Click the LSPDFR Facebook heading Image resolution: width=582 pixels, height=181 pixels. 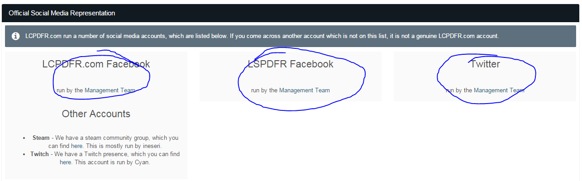pos(291,64)
